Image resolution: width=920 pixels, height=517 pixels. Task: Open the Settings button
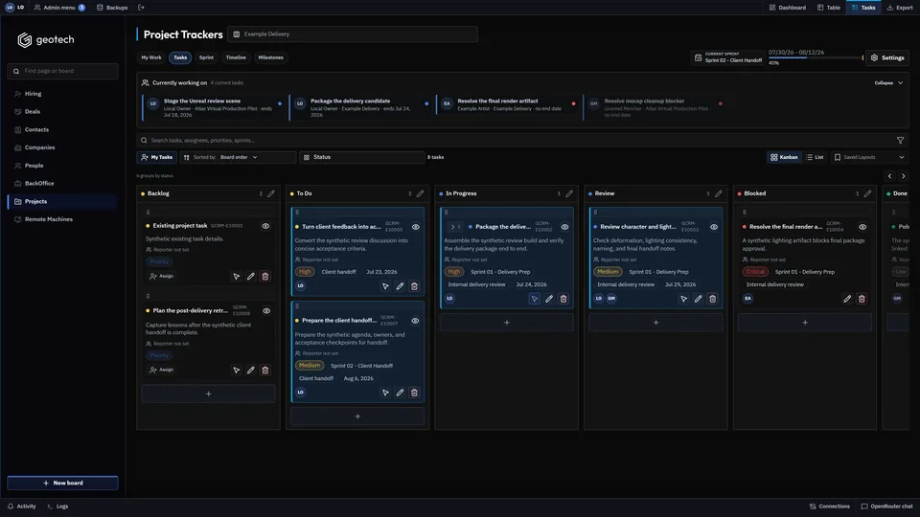click(887, 57)
